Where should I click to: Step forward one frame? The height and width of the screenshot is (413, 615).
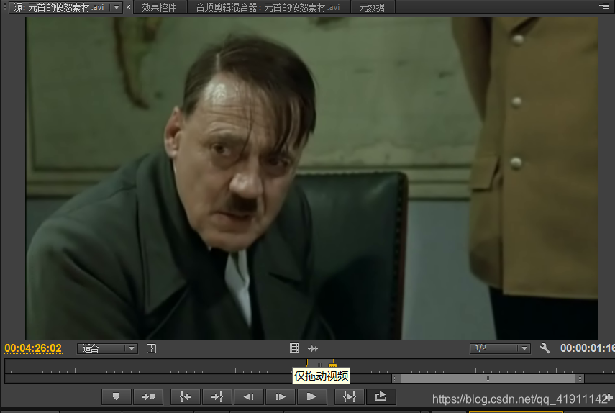pyautogui.click(x=281, y=396)
